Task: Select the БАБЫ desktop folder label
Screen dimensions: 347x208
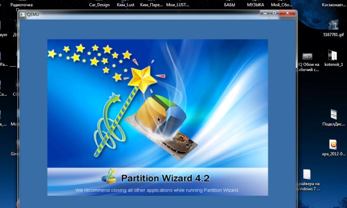Action: tap(230, 5)
